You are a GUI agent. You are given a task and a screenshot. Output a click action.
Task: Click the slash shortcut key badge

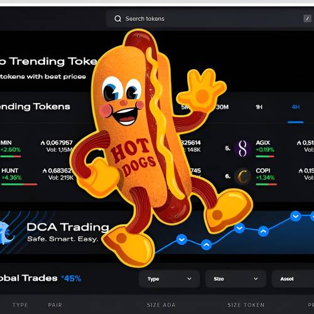(307, 19)
